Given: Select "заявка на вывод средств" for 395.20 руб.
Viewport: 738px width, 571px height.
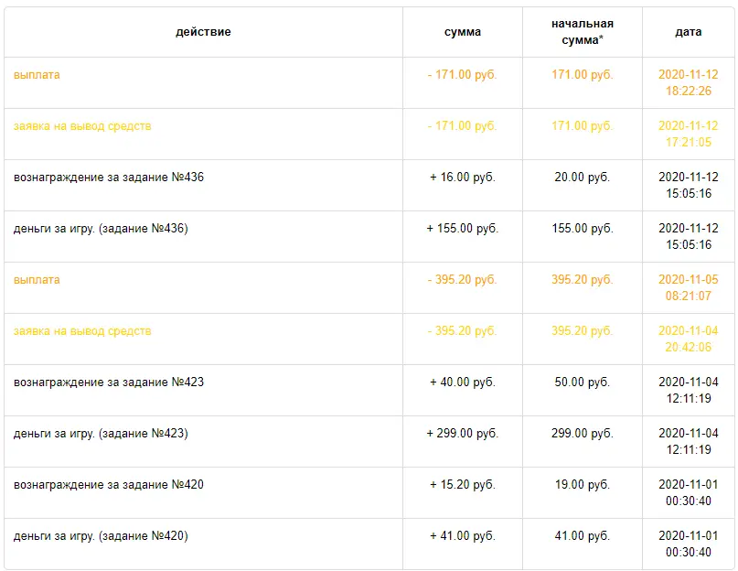Looking at the screenshot, I should [x=82, y=331].
